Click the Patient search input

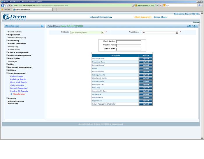tap(86, 33)
